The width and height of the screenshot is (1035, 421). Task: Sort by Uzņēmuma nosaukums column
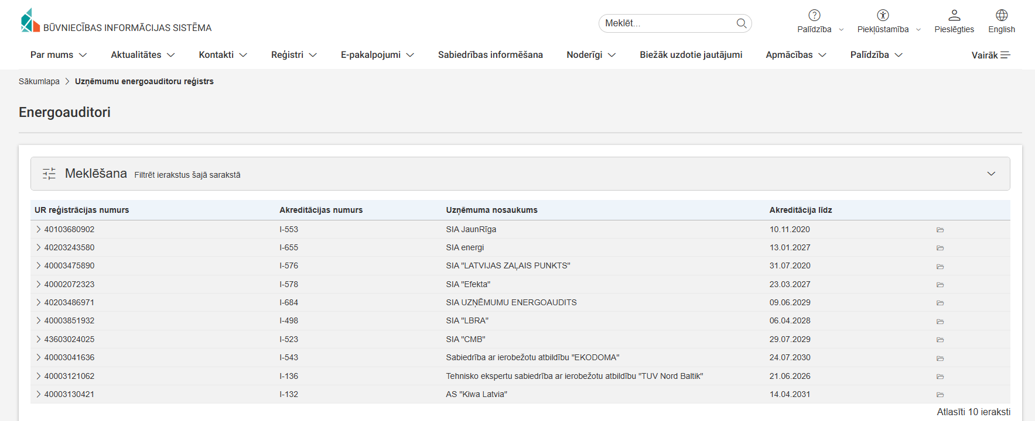[x=492, y=210]
